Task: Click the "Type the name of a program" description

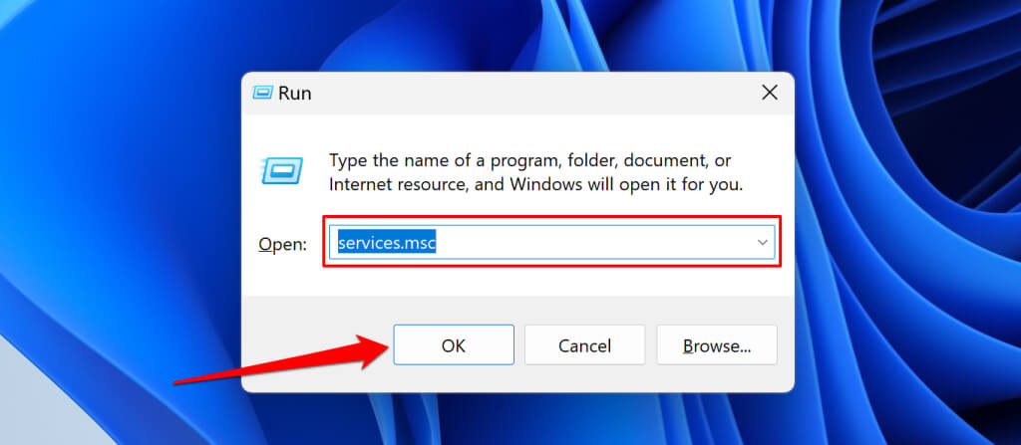Action: (530, 160)
